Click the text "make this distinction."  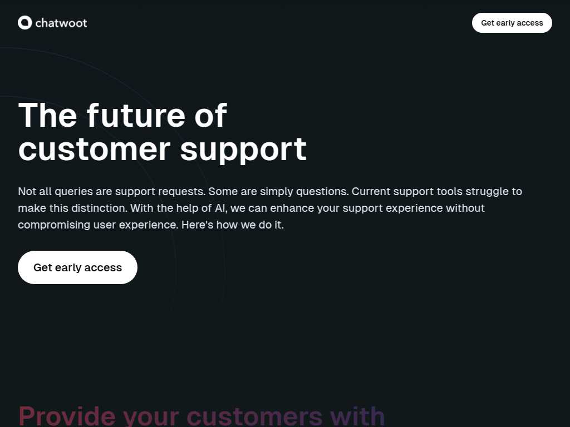73,208
